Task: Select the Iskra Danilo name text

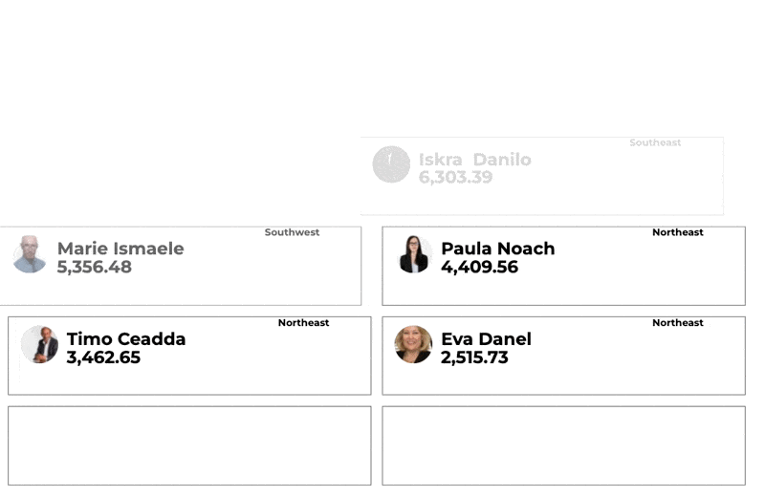Action: click(x=474, y=160)
